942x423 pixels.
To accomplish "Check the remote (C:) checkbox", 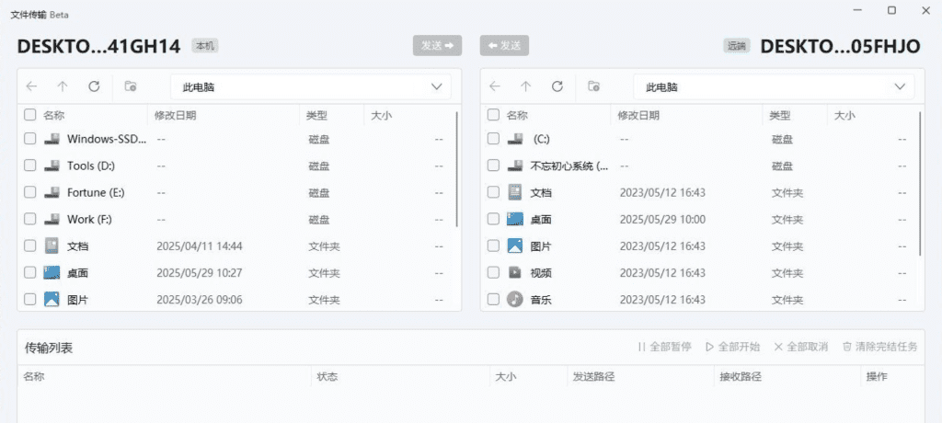I will pyautogui.click(x=493, y=139).
